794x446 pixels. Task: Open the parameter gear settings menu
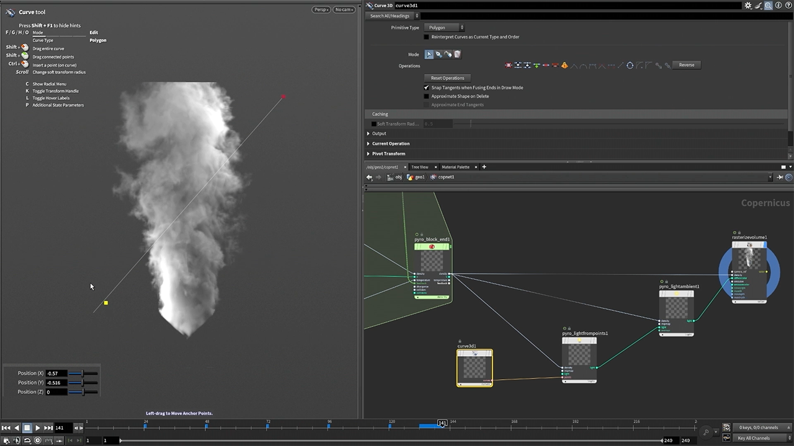point(748,6)
